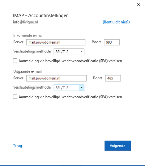Click the Inkomende e-mail section heading
Image resolution: width=145 pixels, height=166 pixels.
28,36
